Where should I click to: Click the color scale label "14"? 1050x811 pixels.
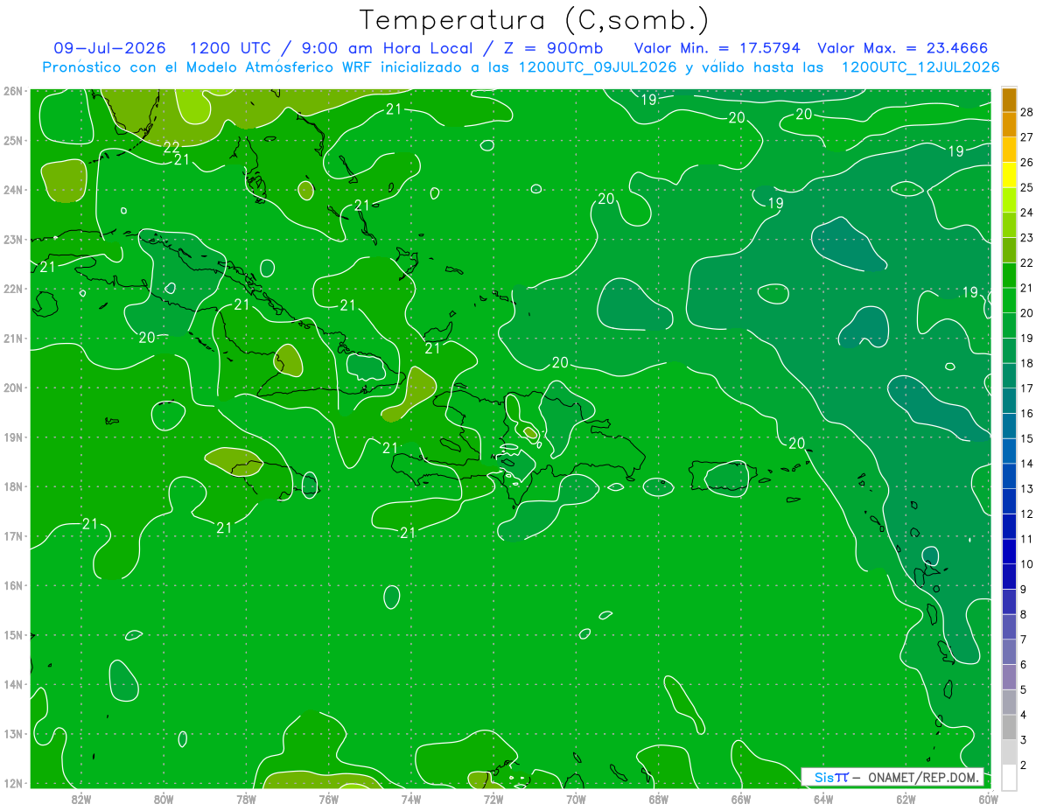coord(1026,463)
